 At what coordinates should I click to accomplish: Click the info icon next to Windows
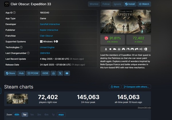pos(57,41)
